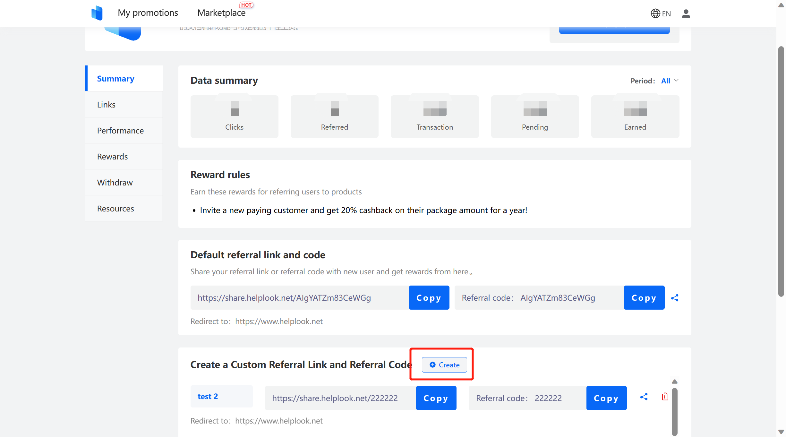
Task: Click the Clicks summary card icon
Action: pyautogui.click(x=234, y=109)
